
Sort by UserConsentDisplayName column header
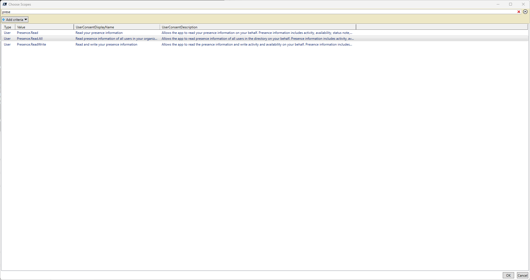(x=95, y=27)
